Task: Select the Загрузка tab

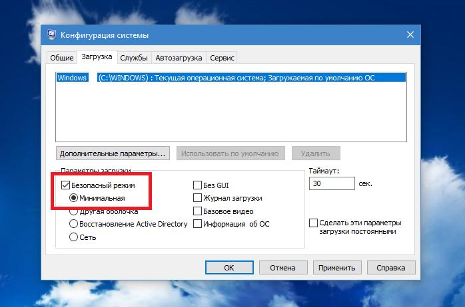Action: [x=97, y=56]
